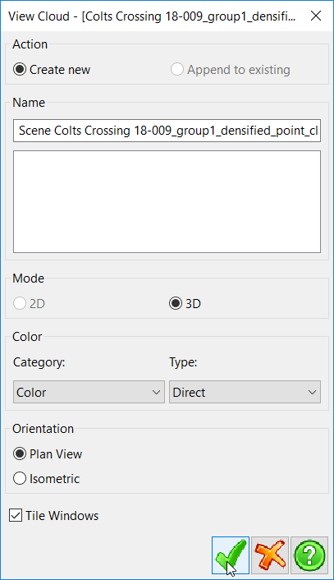334x580 pixels.
Task: Open the Type dropdown showing Direct
Action: (245, 392)
